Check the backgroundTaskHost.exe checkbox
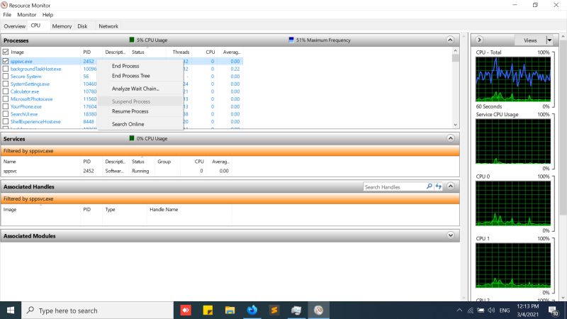Viewport: 567px width, 319px height. 6,69
